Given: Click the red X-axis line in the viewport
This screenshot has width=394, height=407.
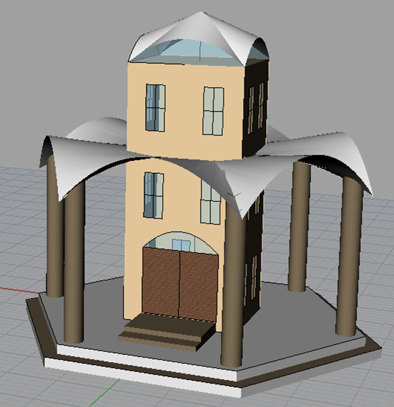Looking at the screenshot, I should (x=21, y=290).
